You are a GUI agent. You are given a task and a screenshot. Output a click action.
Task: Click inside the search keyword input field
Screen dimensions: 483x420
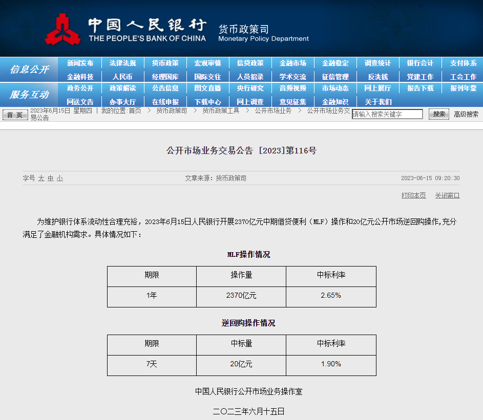coord(387,114)
